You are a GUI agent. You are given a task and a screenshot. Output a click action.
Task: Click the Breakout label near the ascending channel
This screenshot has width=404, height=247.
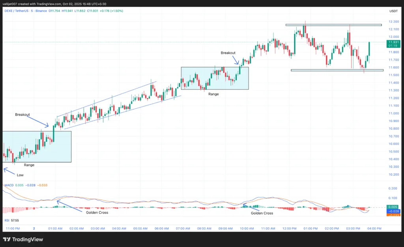[x=22, y=115]
